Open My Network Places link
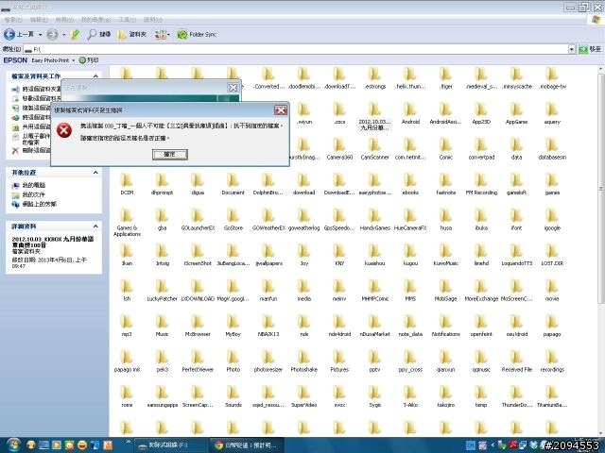 click(x=34, y=204)
